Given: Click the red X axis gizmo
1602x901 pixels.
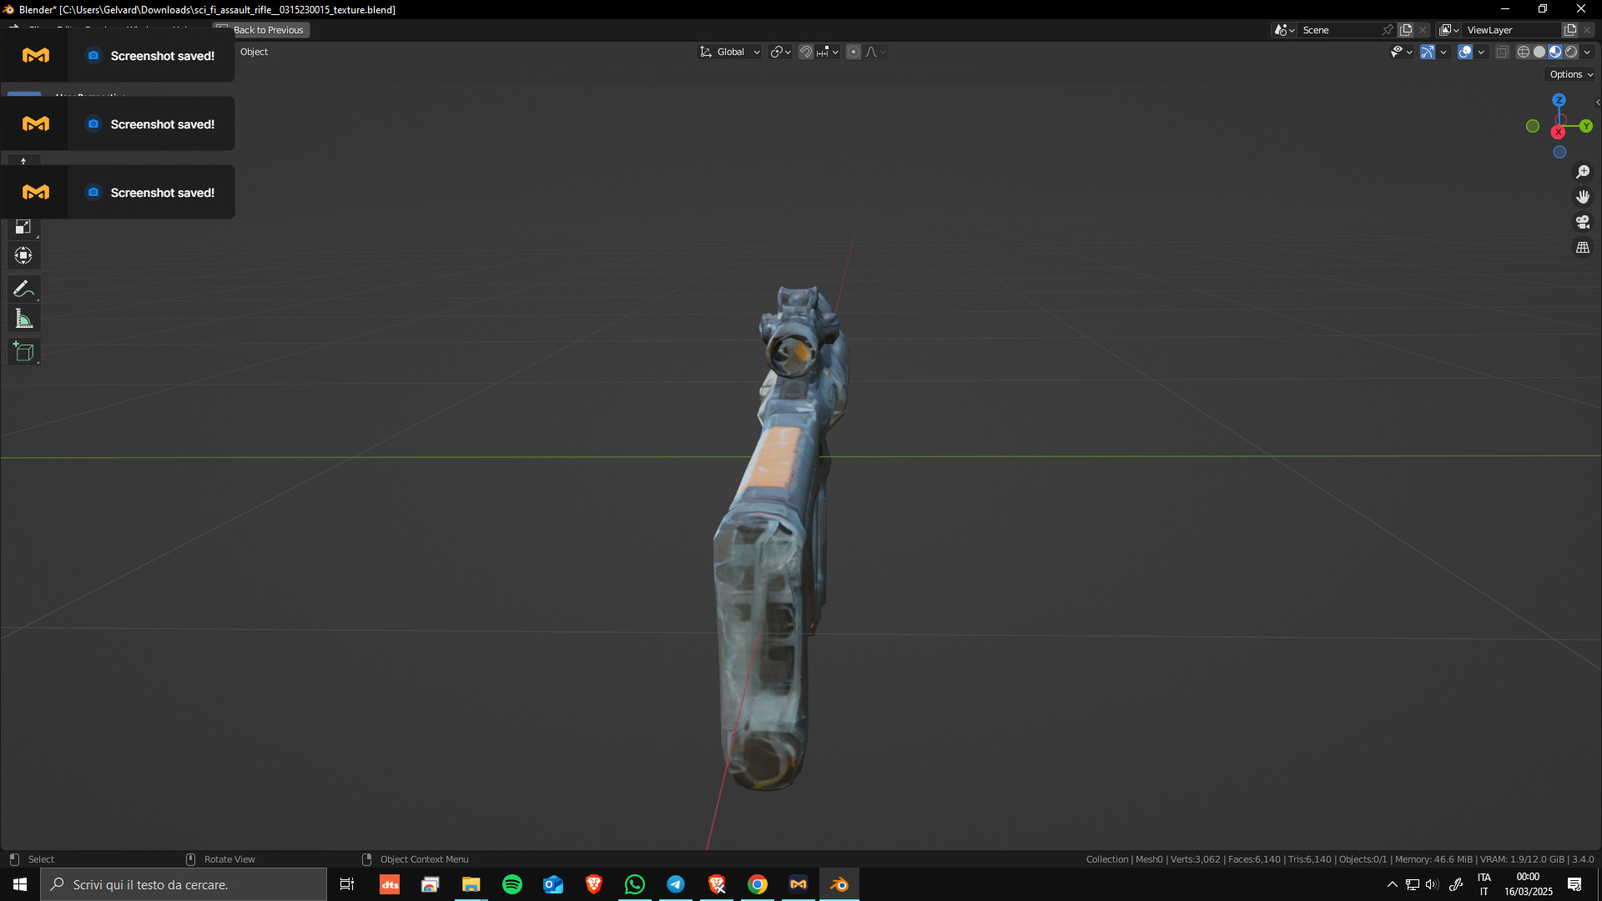Looking at the screenshot, I should click(1558, 132).
